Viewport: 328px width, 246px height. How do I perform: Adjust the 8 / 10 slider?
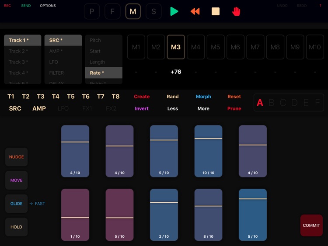[x=208, y=215]
